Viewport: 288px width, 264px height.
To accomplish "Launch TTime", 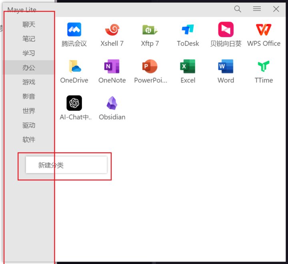I will click(264, 66).
